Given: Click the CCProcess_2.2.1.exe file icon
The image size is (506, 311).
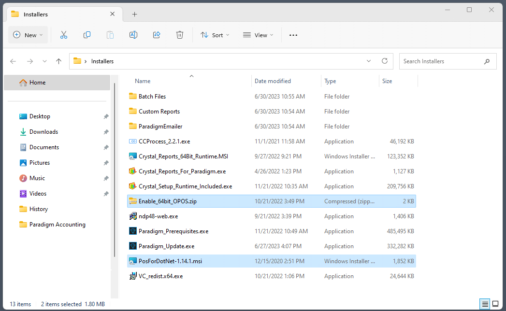Looking at the screenshot, I should pyautogui.click(x=132, y=141).
